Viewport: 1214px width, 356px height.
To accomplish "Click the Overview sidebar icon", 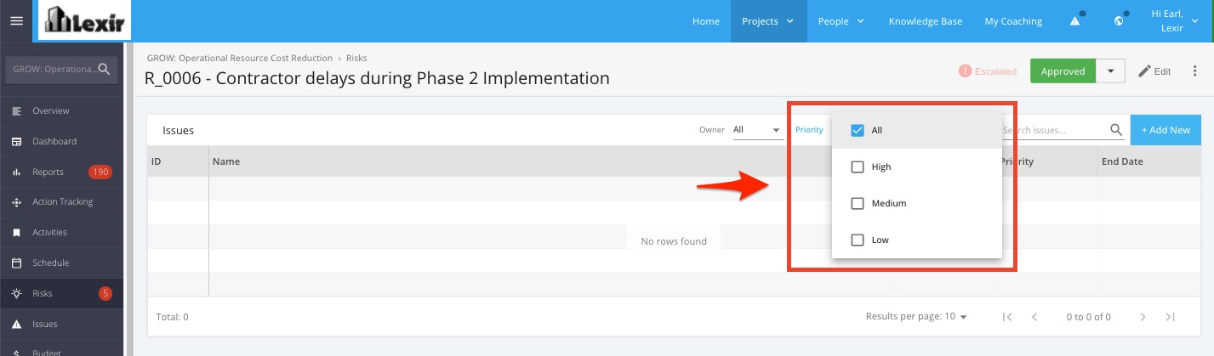I will pos(16,110).
